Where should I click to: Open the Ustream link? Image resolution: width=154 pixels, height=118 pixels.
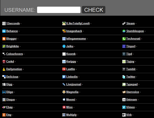pyautogui.click(x=132, y=100)
